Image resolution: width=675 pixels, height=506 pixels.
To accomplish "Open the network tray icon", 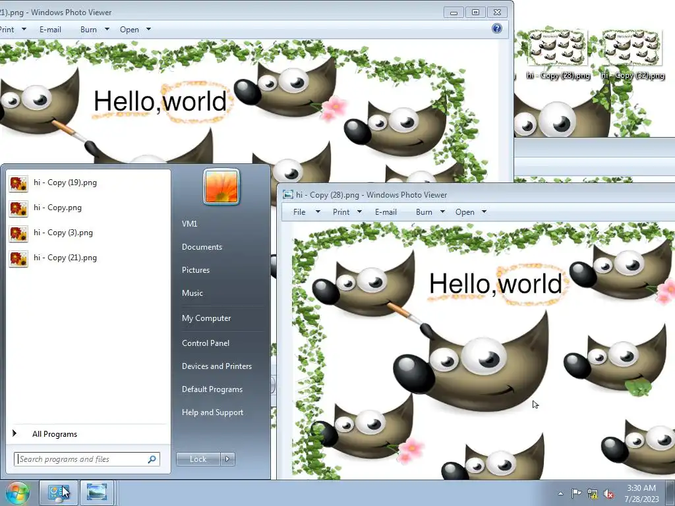I will coord(593,494).
